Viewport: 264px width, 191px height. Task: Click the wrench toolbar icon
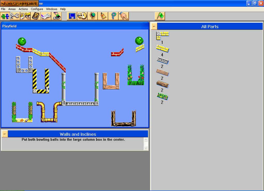tap(15, 16)
